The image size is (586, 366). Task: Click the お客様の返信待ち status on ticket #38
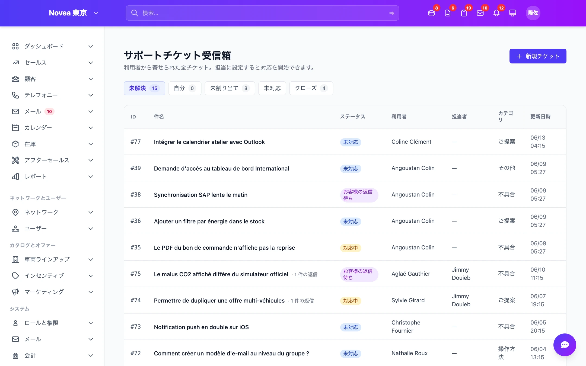tap(359, 195)
